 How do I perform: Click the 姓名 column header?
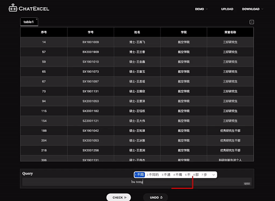click(137, 32)
